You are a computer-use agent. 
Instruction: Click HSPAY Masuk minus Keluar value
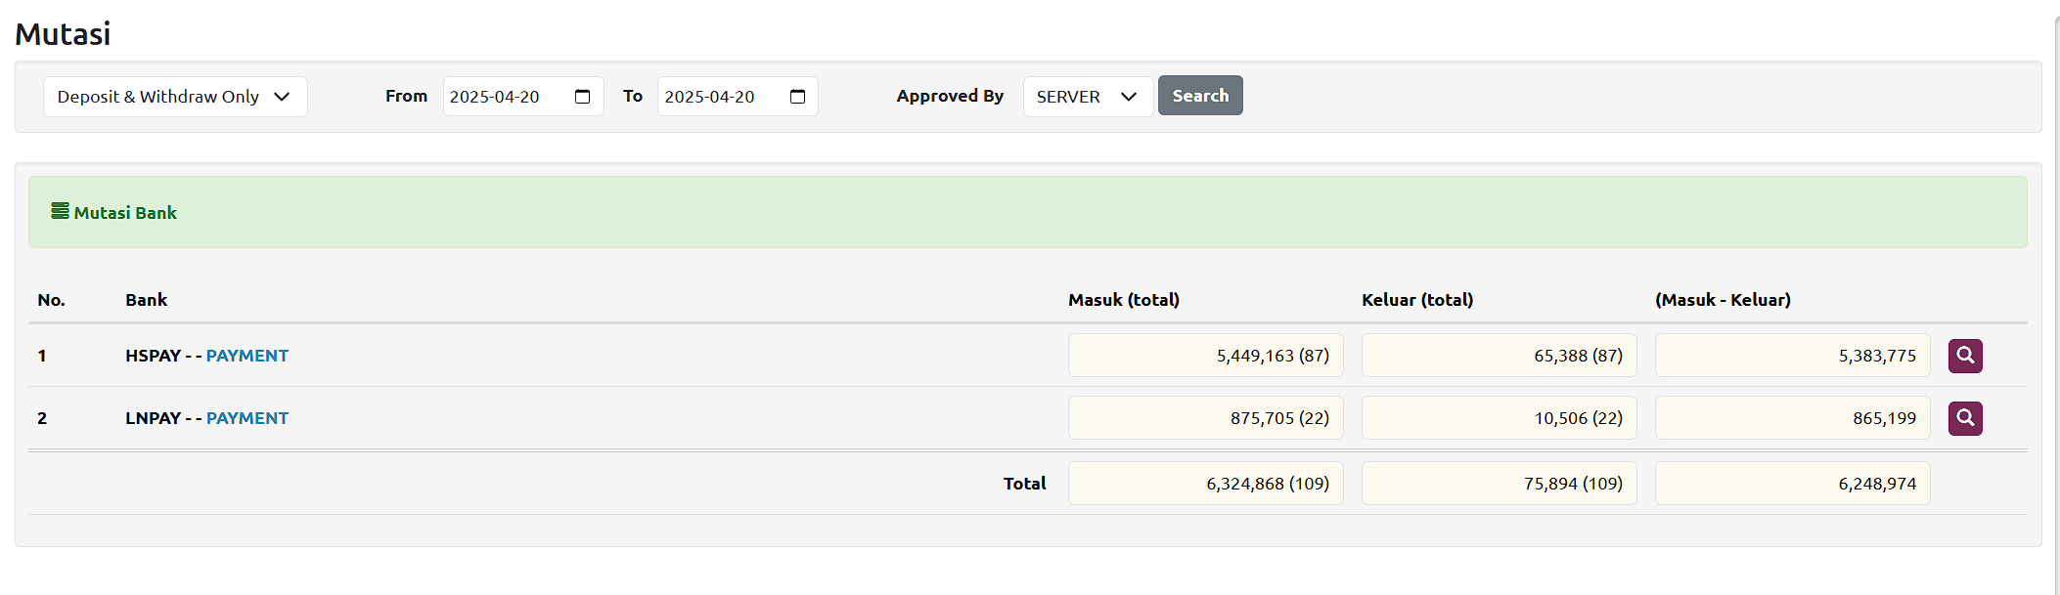pyautogui.click(x=1792, y=356)
